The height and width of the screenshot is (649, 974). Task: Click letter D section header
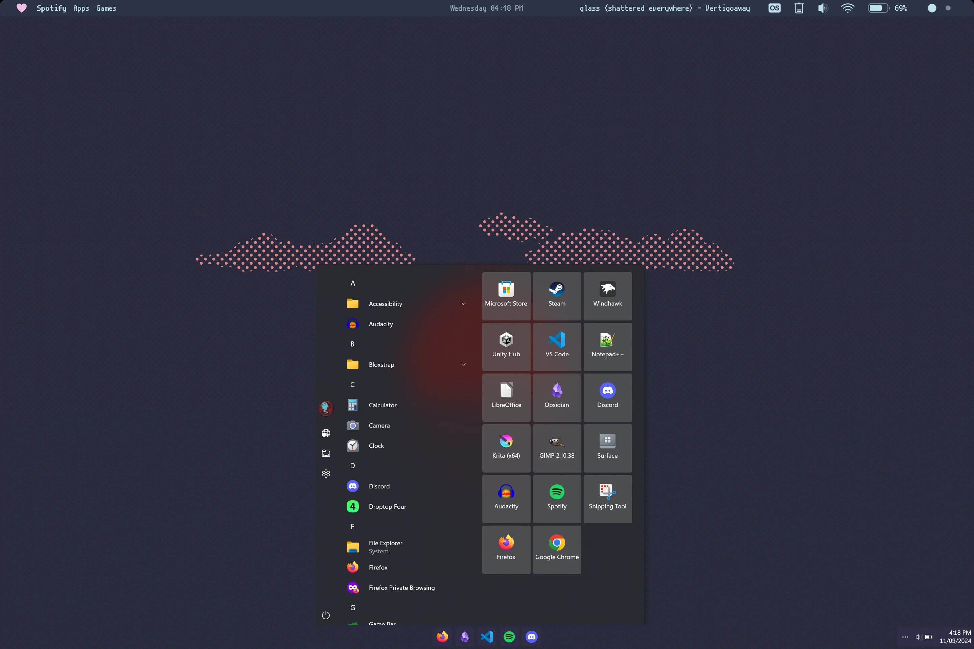point(353,466)
